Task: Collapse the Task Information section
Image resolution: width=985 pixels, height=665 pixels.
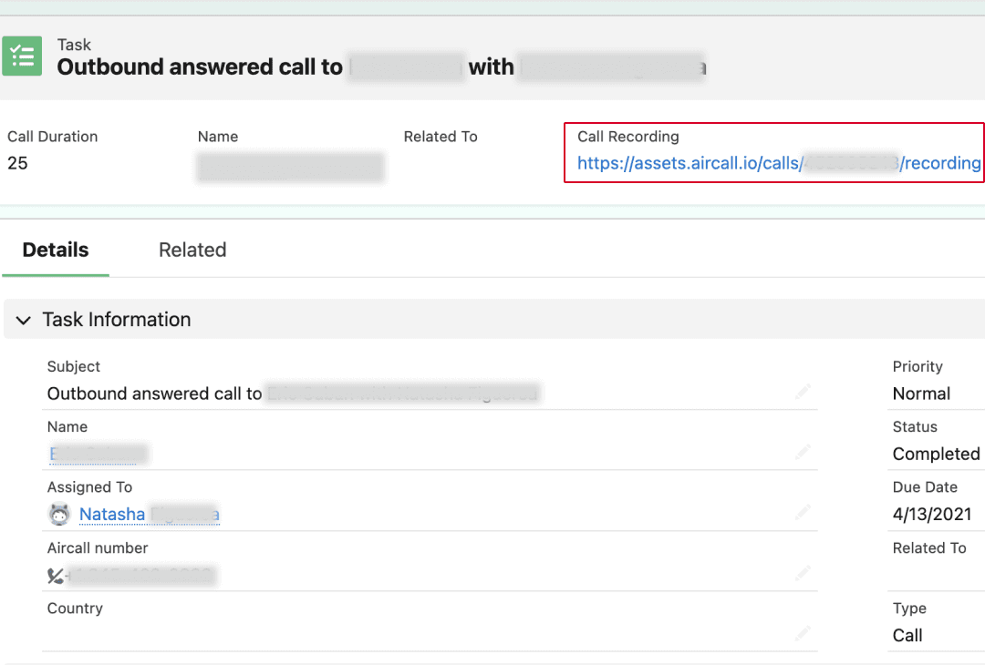Action: pos(24,321)
